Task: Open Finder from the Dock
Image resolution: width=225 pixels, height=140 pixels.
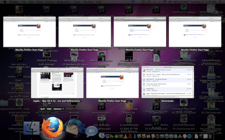Action: coord(31,129)
